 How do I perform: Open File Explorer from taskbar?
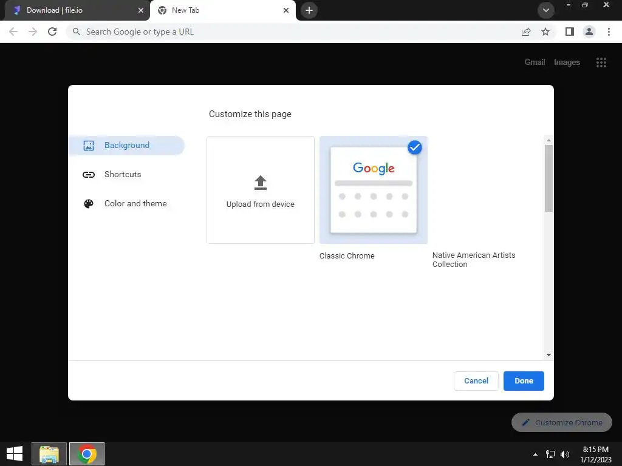click(x=49, y=454)
